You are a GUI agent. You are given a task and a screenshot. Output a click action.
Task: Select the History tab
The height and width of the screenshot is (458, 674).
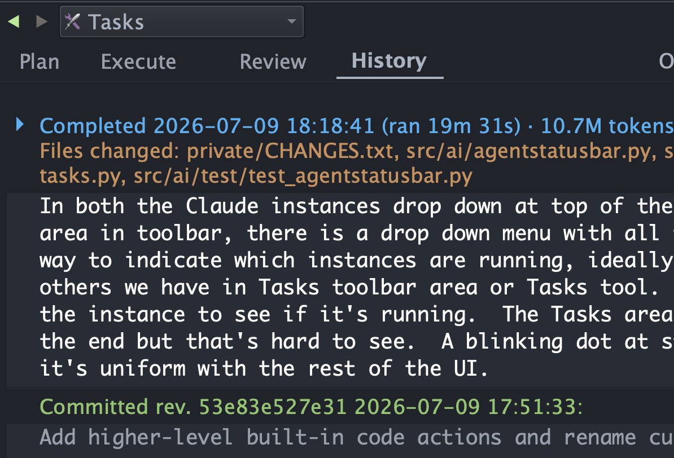tap(389, 61)
